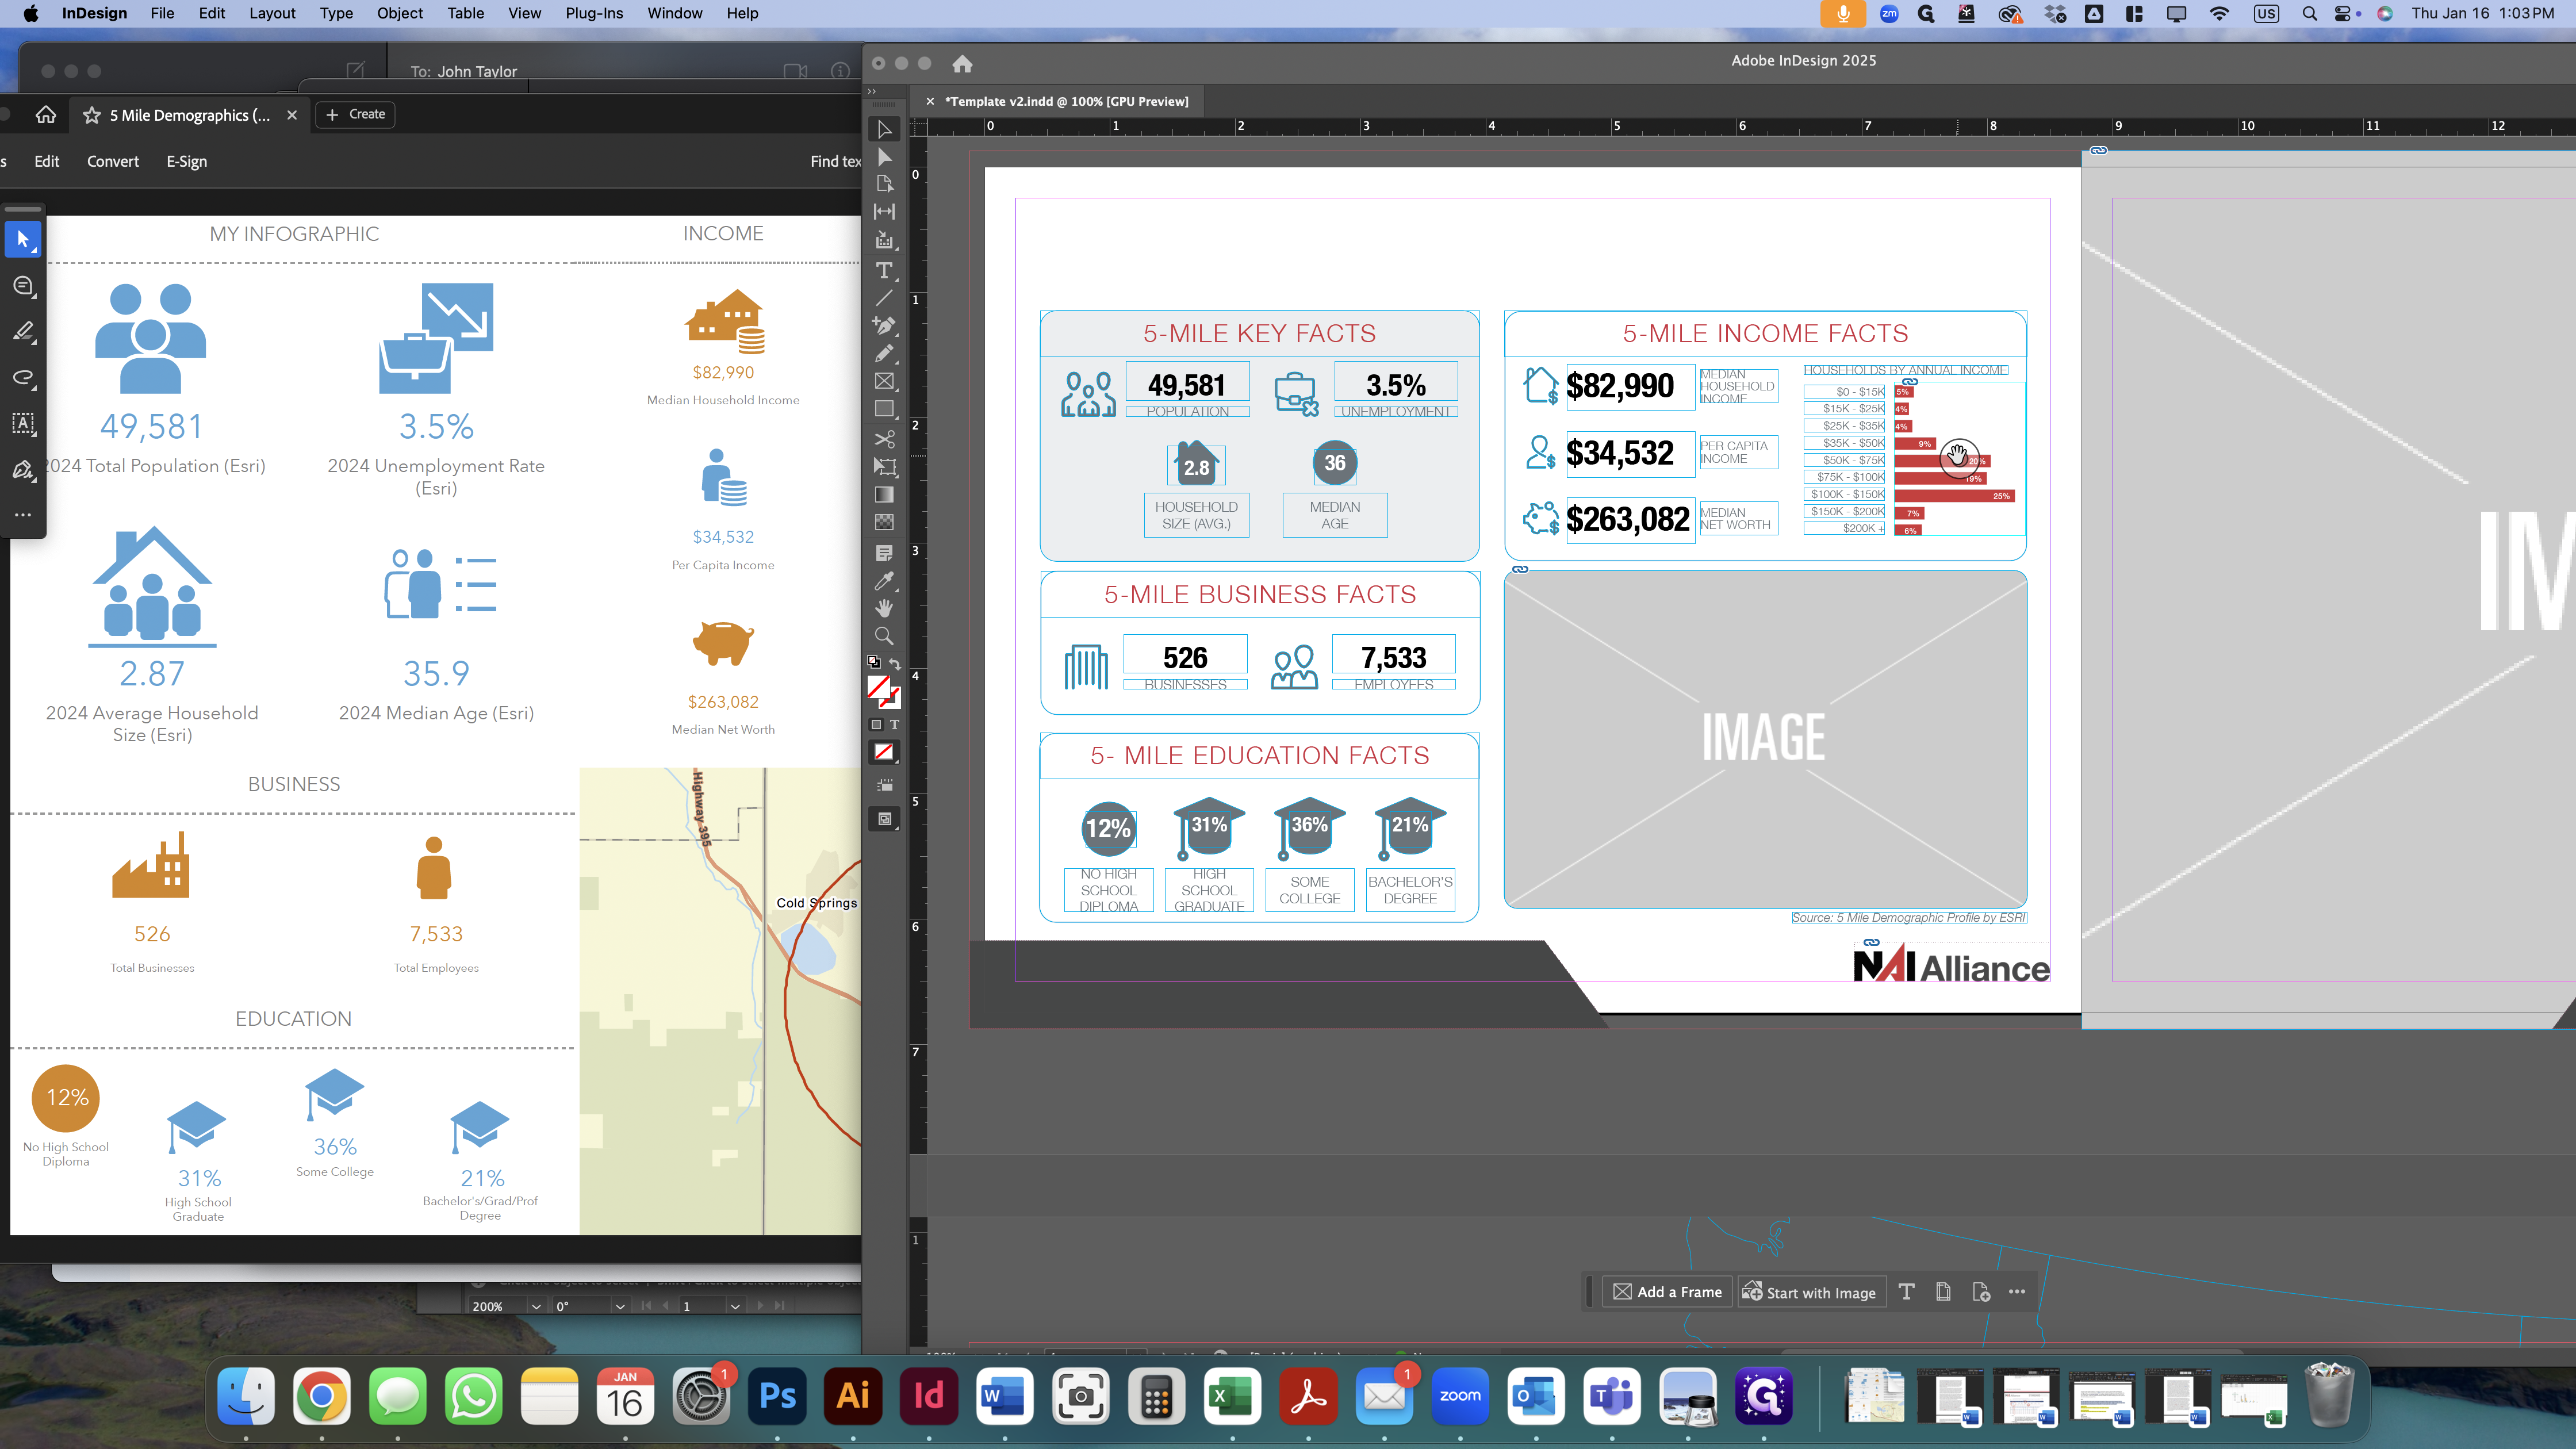The image size is (2576, 1449).
Task: Click the Find text field in Acrobat
Action: click(835, 161)
